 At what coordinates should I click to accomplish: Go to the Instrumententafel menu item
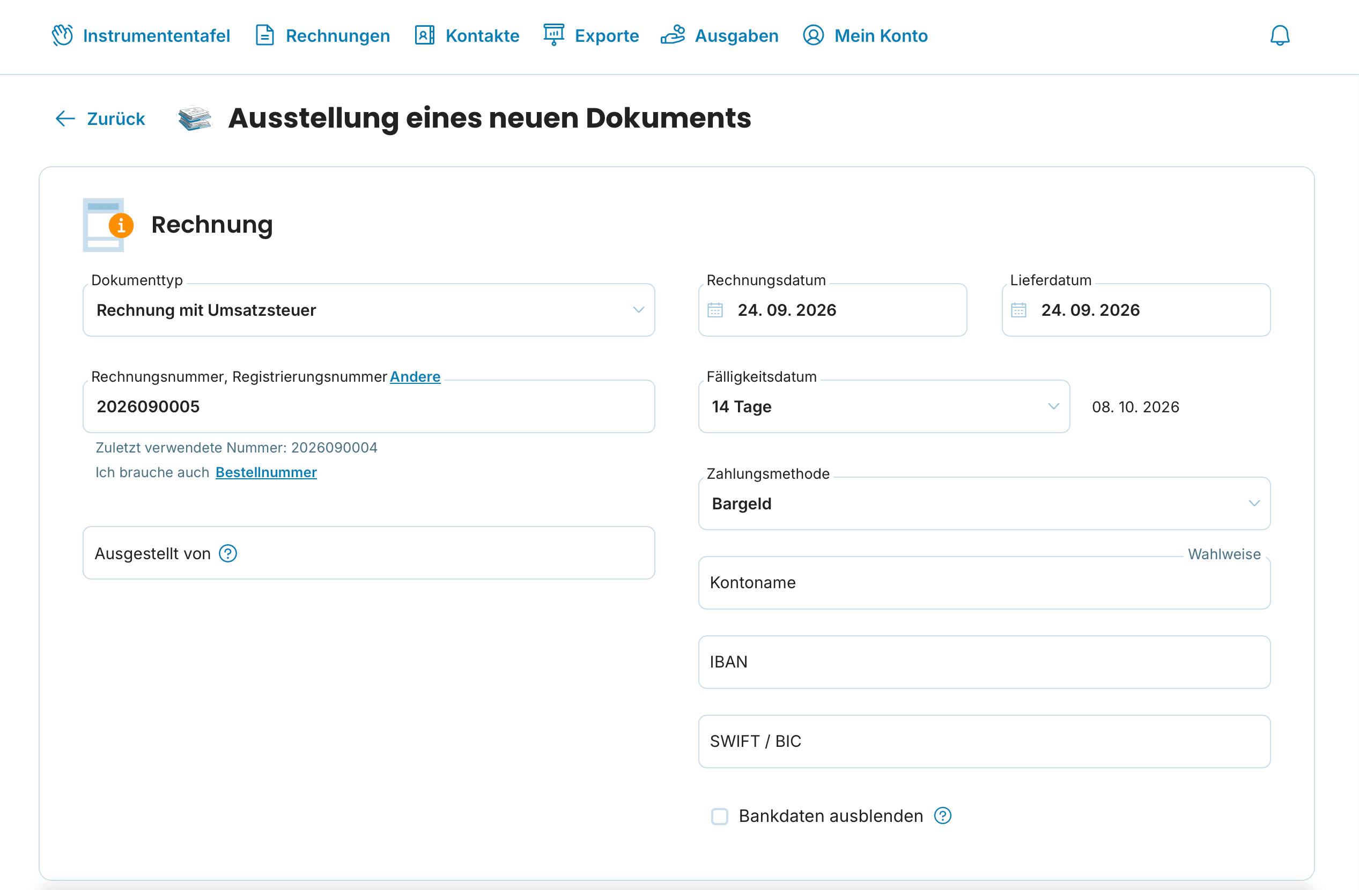(141, 35)
